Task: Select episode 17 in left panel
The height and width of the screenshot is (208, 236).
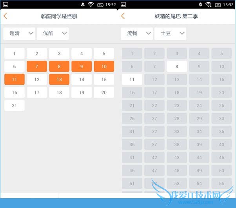Action: click(37, 92)
